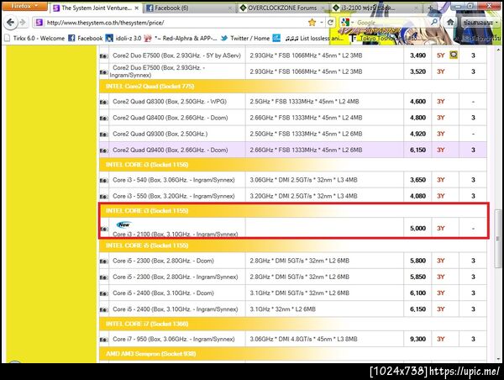Screen dimensions: 504x380
Task: Select Core2 Quad Q9400 product name
Action: click(170, 150)
